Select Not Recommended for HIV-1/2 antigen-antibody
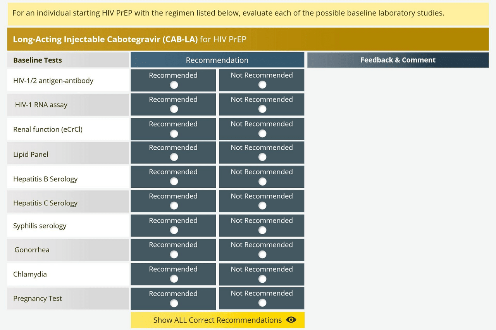 click(x=262, y=85)
